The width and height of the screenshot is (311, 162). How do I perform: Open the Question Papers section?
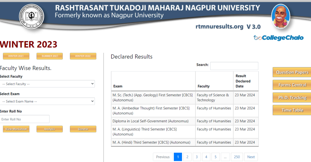pos(292,72)
